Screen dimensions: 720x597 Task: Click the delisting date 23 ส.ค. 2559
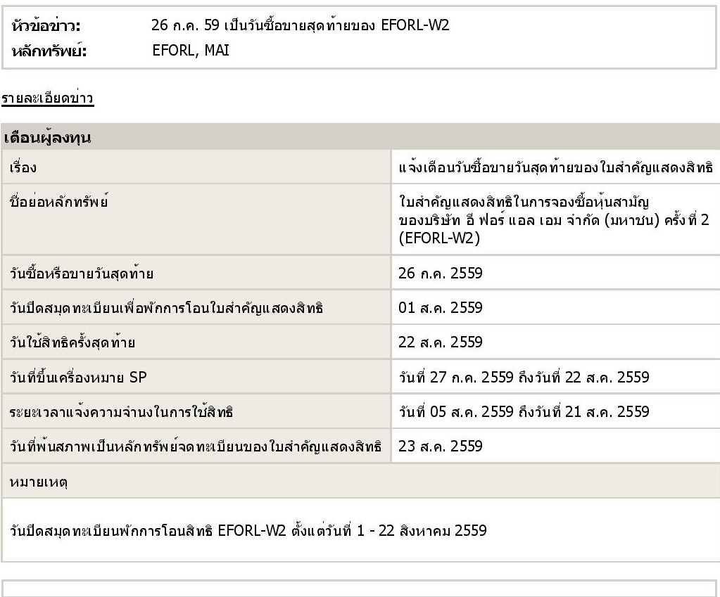click(x=441, y=447)
